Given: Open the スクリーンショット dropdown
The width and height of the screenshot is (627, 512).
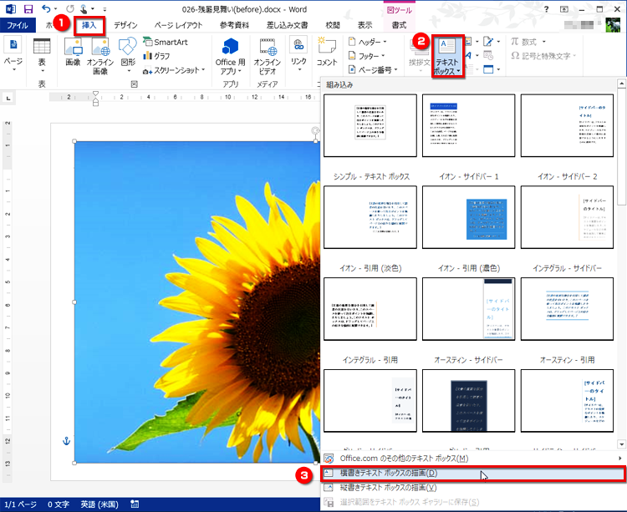Looking at the screenshot, I should pos(174,70).
